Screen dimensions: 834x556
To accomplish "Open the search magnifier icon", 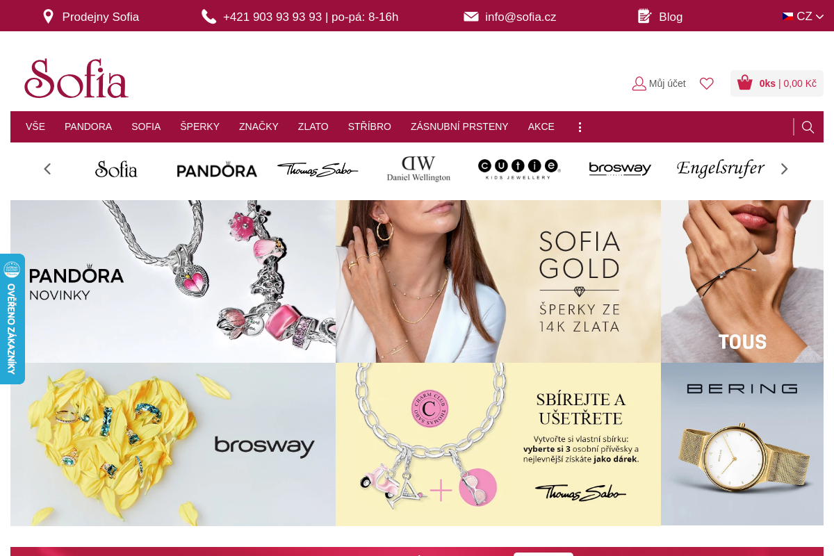I will (808, 127).
